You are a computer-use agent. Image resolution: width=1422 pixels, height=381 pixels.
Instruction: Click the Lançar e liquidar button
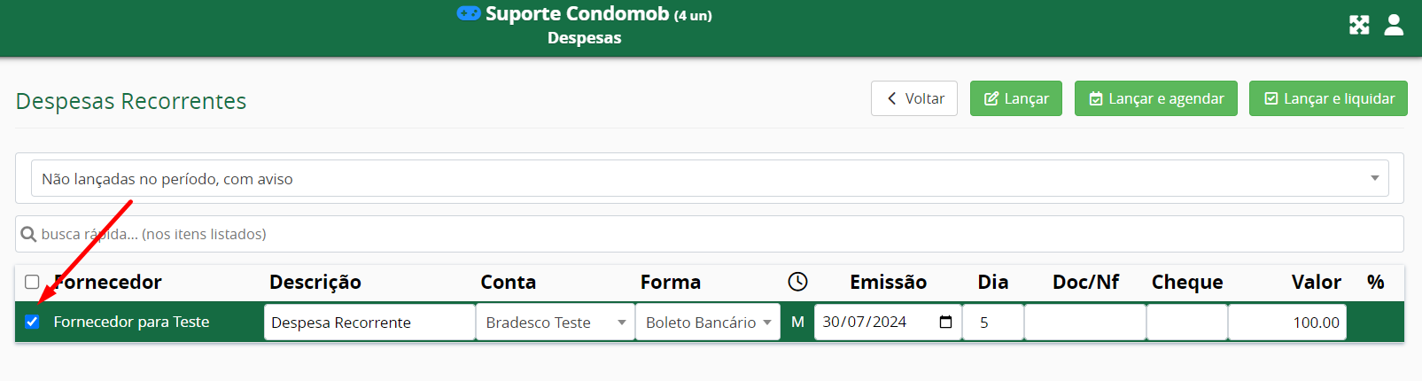[x=1328, y=98]
